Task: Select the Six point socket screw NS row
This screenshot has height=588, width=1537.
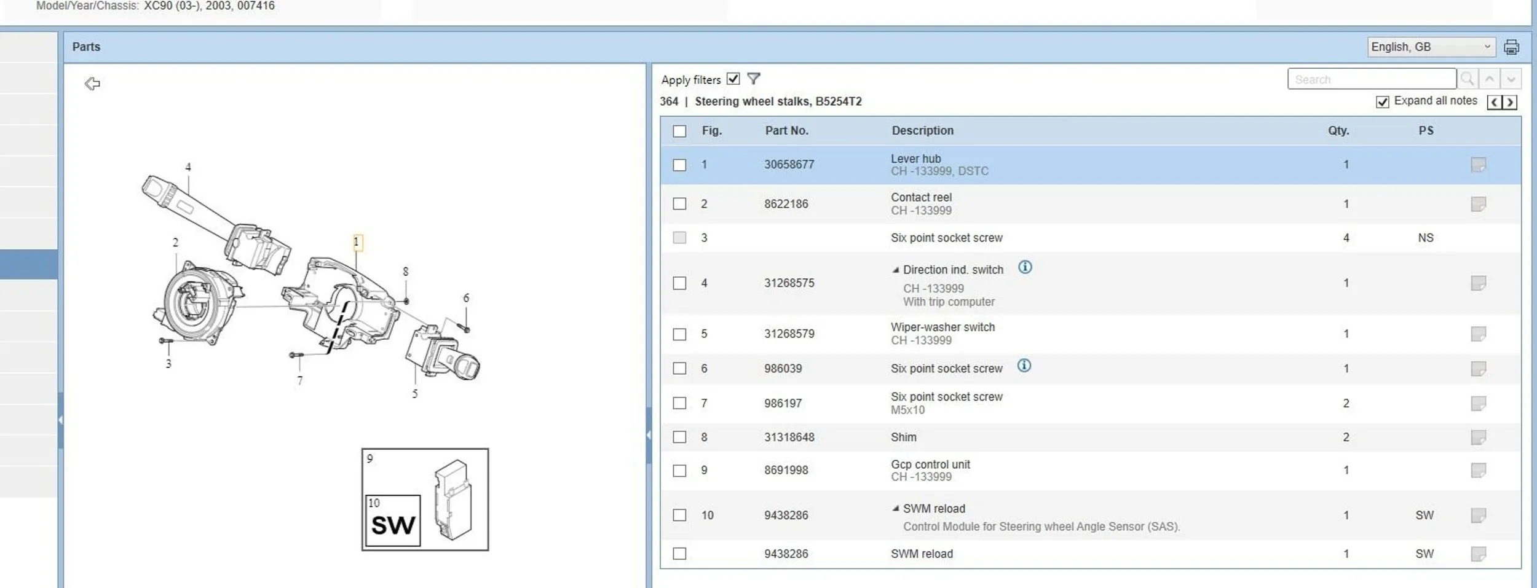Action: click(1091, 238)
